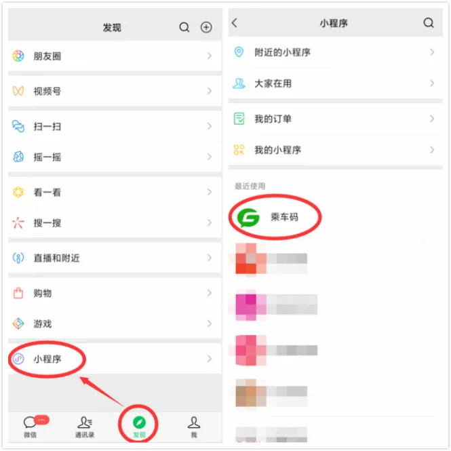Tap the 摇一摇 shake icon
The image size is (451, 451).
[18, 157]
